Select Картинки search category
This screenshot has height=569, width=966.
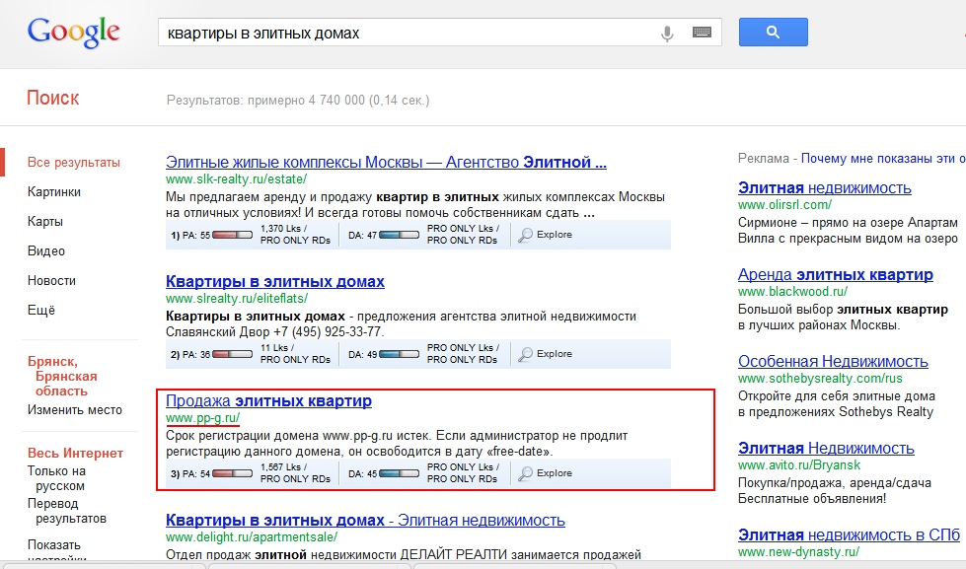(54, 192)
